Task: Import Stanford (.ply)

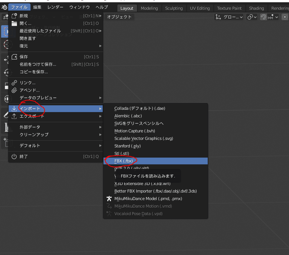Action: [x=155, y=146]
